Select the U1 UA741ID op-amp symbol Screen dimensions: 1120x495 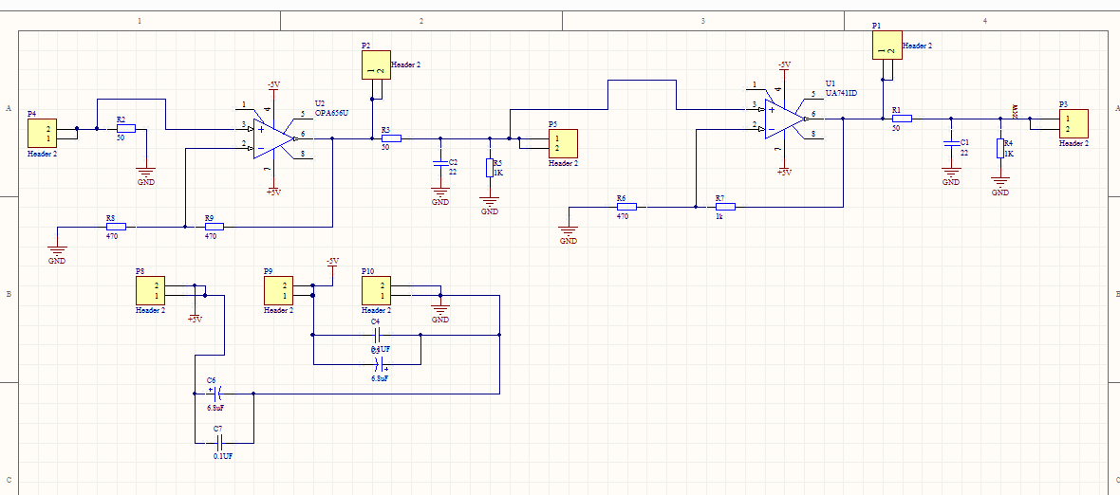784,119
